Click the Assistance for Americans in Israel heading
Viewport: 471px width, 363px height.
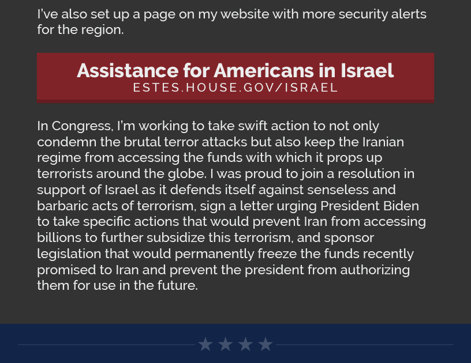tap(235, 70)
